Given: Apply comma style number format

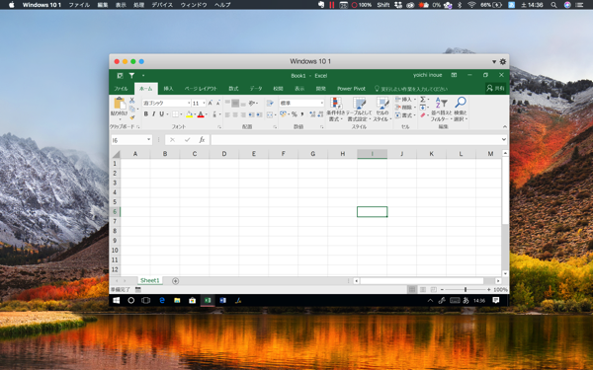Looking at the screenshot, I should pos(302,114).
